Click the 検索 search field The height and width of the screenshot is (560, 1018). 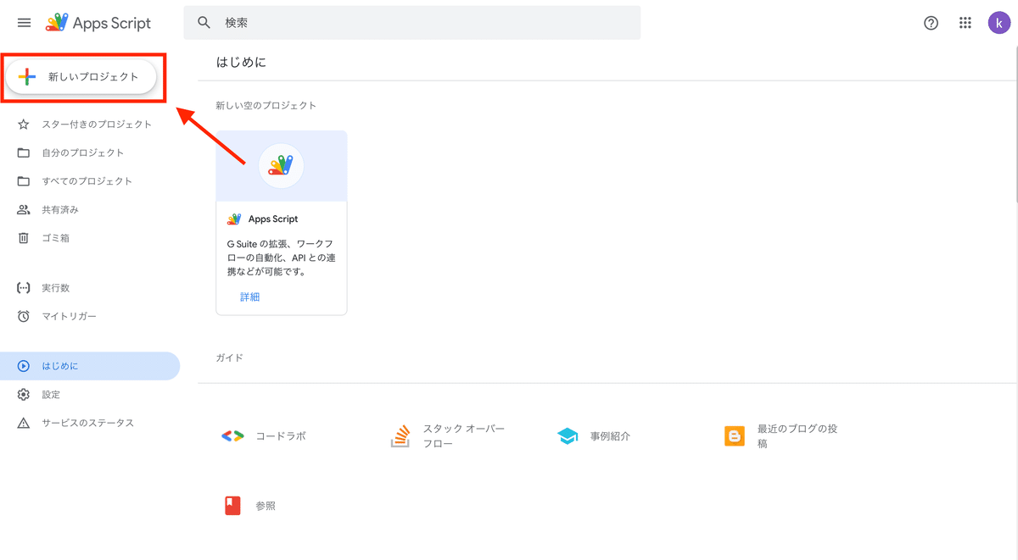click(424, 23)
